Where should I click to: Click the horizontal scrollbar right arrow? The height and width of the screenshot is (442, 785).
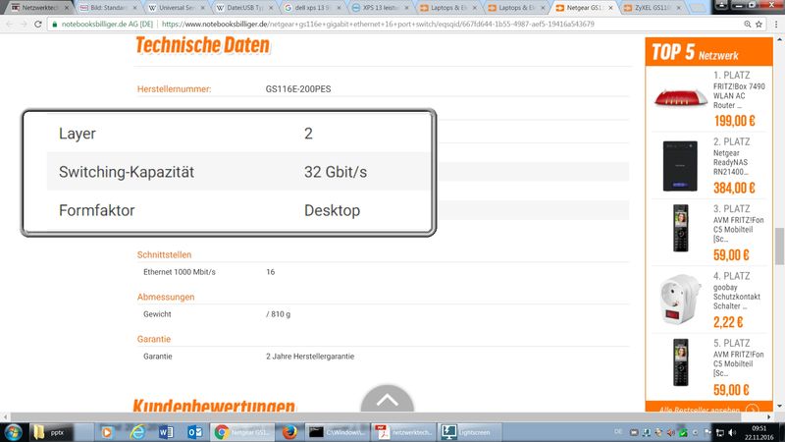[769, 416]
